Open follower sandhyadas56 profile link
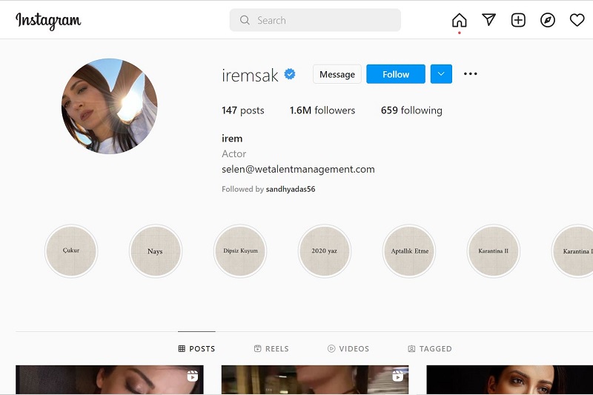The image size is (593, 395). pos(291,189)
